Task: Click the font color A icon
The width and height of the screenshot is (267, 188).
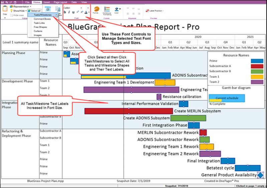Action: (x=86, y=12)
